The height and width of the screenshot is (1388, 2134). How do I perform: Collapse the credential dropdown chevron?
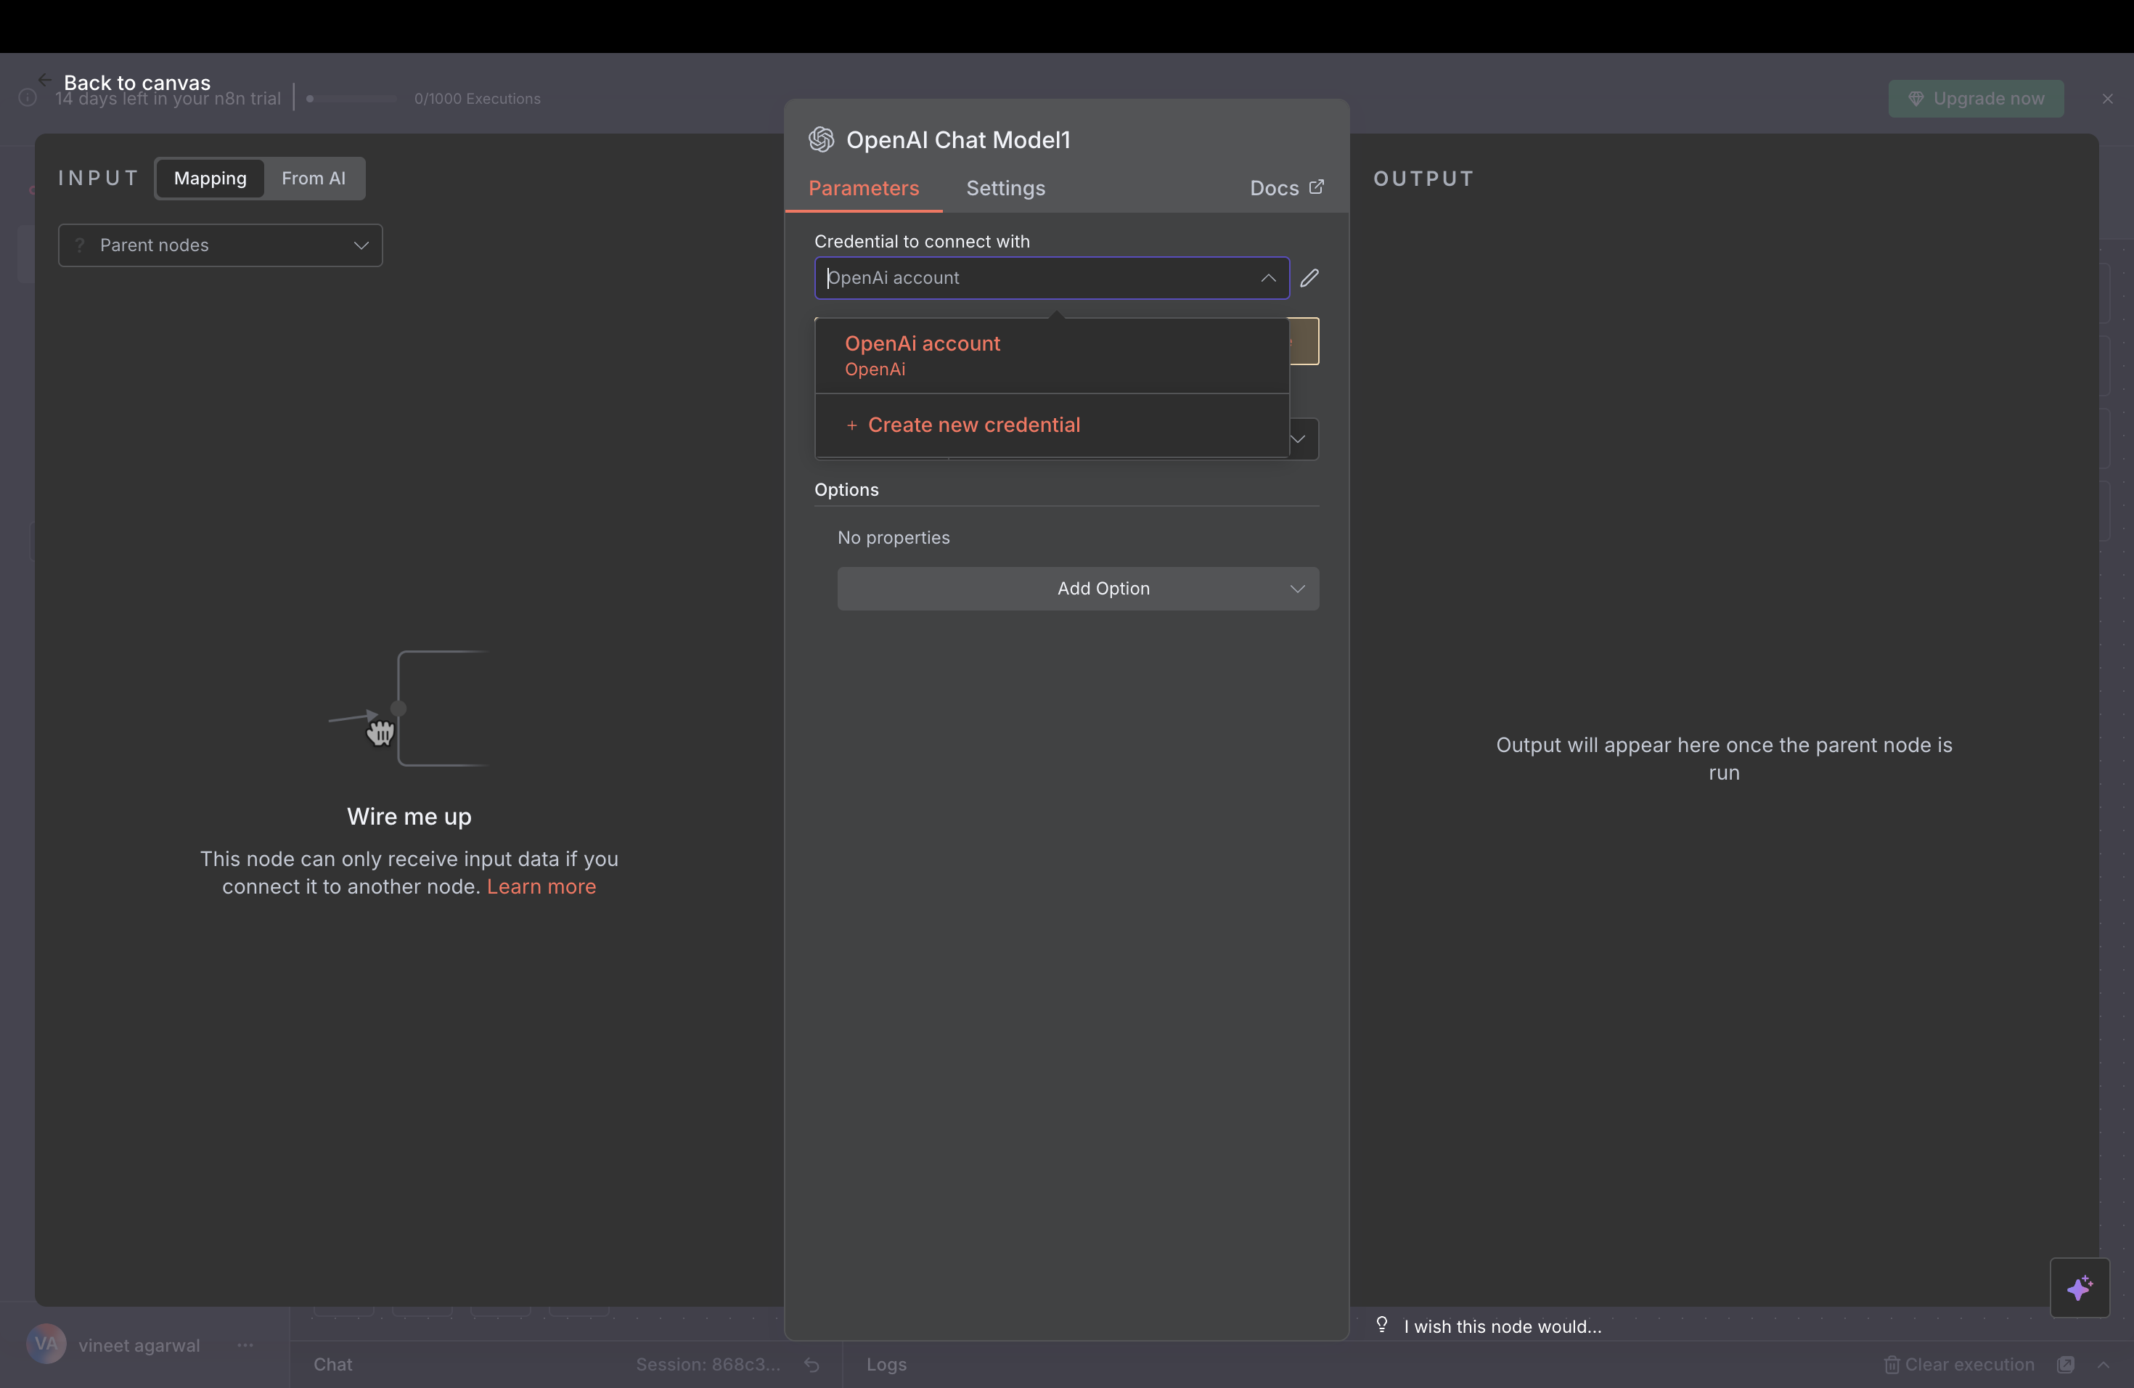click(1268, 278)
